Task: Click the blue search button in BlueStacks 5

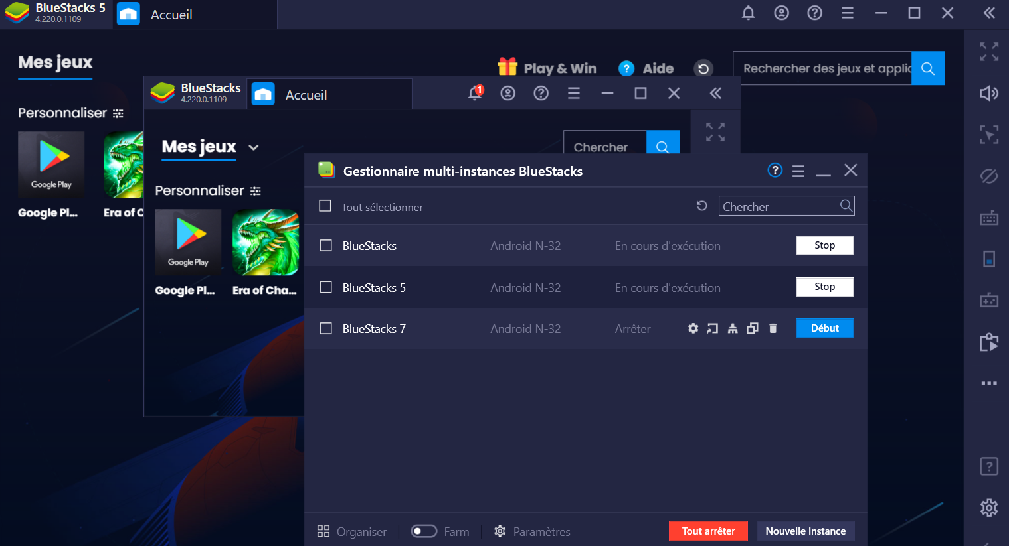Action: point(928,68)
